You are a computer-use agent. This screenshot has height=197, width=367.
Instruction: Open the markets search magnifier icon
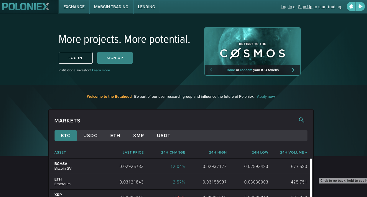301,120
